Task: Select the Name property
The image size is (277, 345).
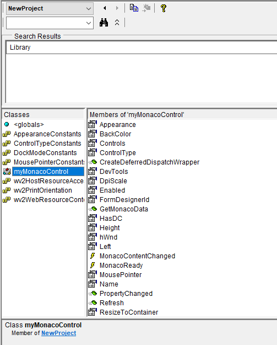Action: (x=109, y=284)
